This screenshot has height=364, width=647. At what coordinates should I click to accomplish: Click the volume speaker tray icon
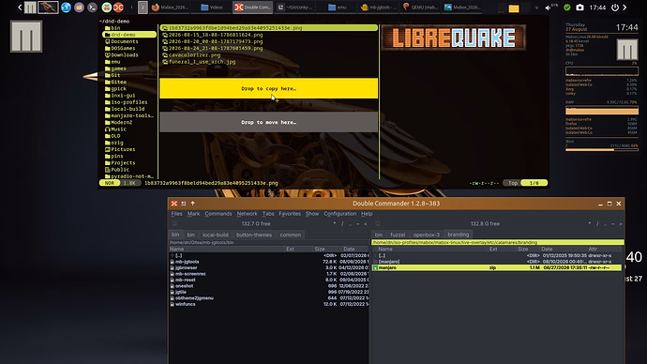pos(549,8)
